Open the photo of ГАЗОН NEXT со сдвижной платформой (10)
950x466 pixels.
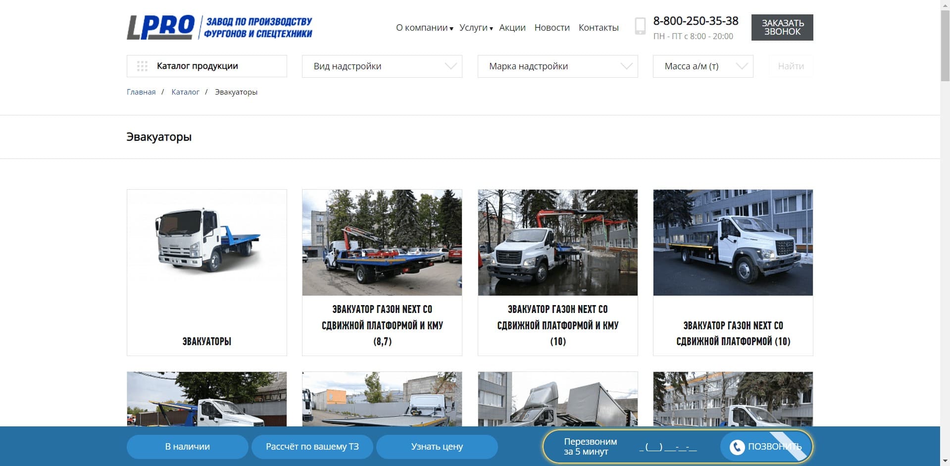click(733, 243)
